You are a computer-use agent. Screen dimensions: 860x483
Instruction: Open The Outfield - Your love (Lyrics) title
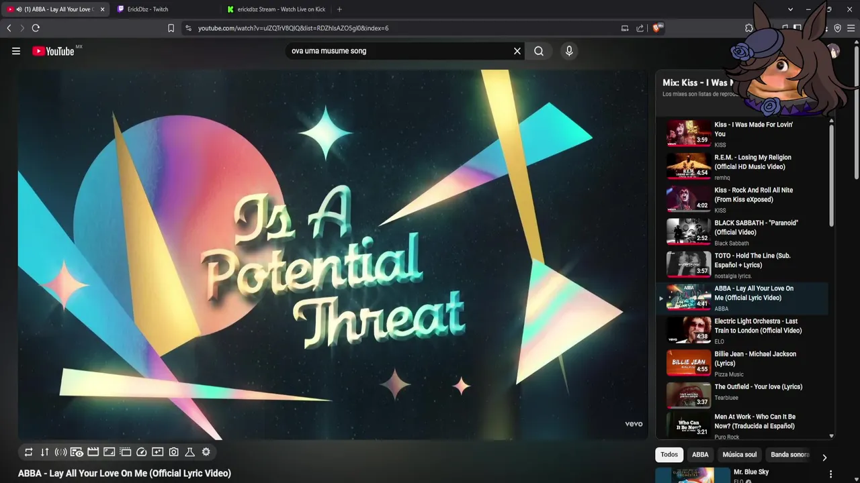coord(759,387)
